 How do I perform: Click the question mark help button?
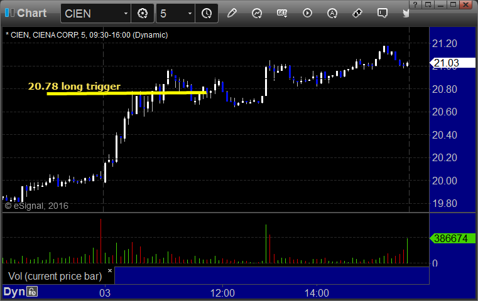(415, 4)
